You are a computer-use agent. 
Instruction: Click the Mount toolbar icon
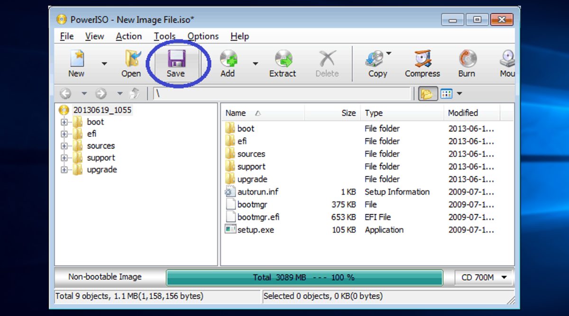tap(507, 63)
